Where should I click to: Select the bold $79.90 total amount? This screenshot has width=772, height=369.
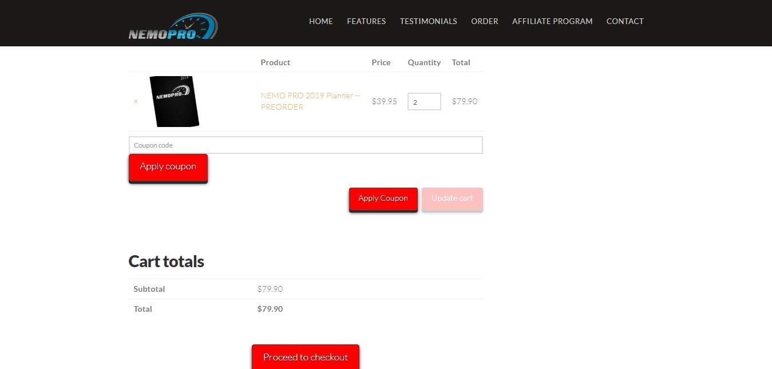pyautogui.click(x=270, y=309)
